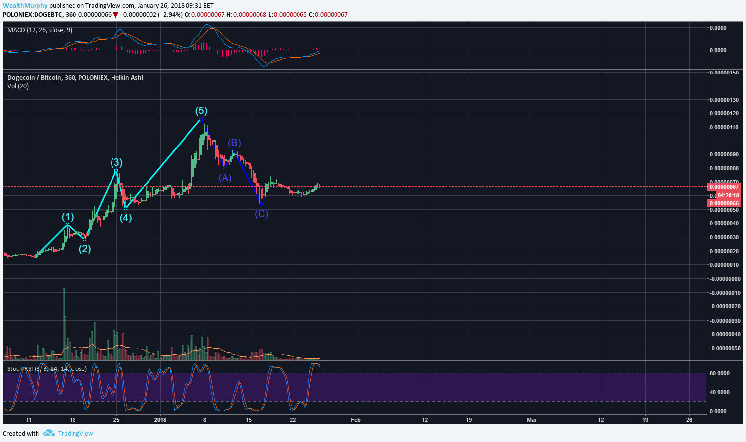Viewport: 746px width, 442px height.
Task: Select the corrective (A) label
Action: [x=225, y=178]
